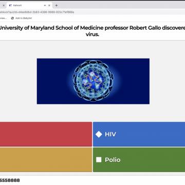The width and height of the screenshot is (185, 185).
Task: Switch to the Kahoot! tab
Action: [29, 6]
